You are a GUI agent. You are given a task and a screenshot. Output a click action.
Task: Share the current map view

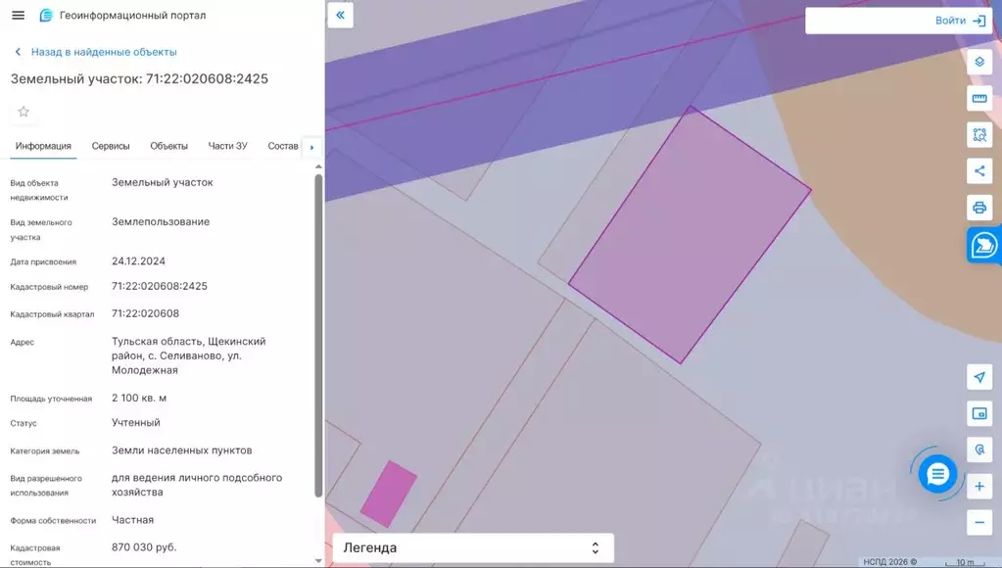point(978,170)
